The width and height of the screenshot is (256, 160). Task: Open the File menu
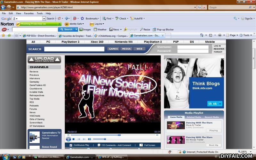coord(4,13)
